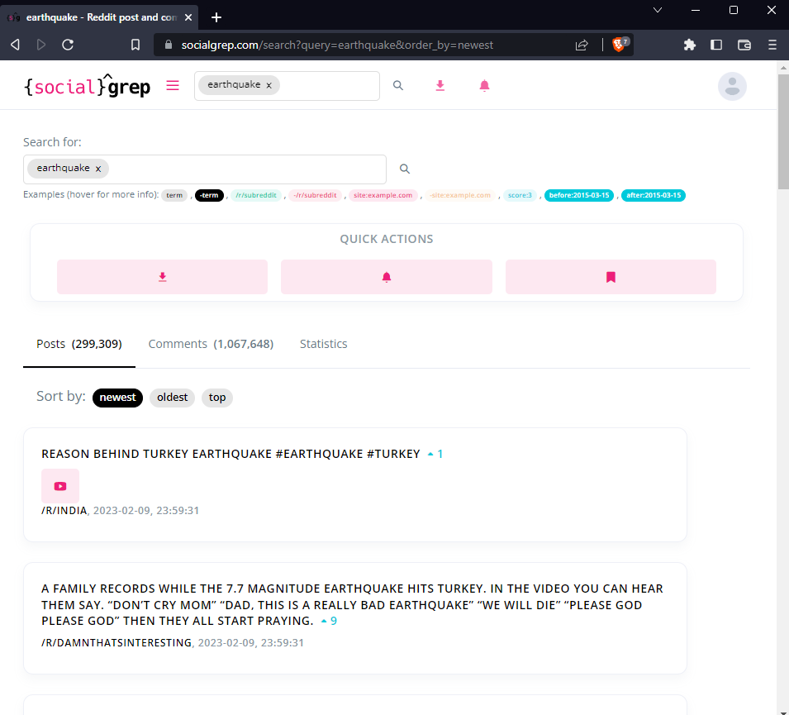Sort results by newest

click(118, 398)
